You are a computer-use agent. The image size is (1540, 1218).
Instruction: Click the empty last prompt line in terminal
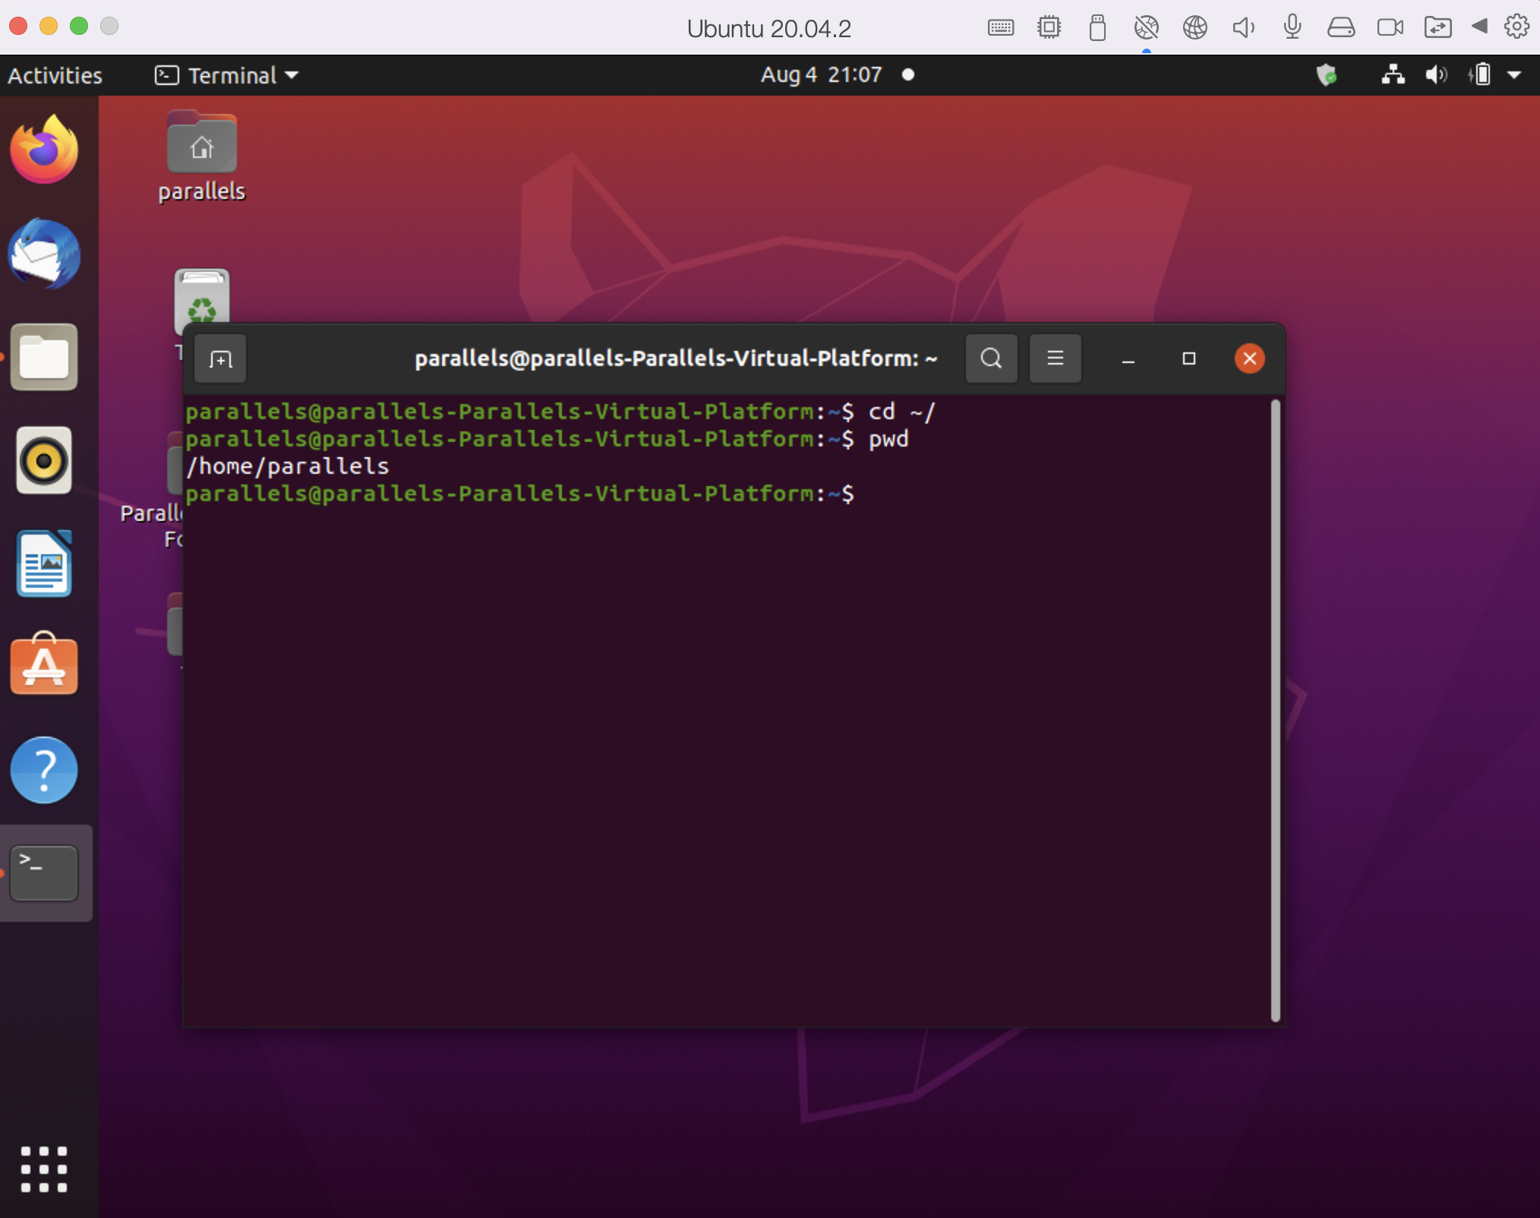click(x=520, y=494)
